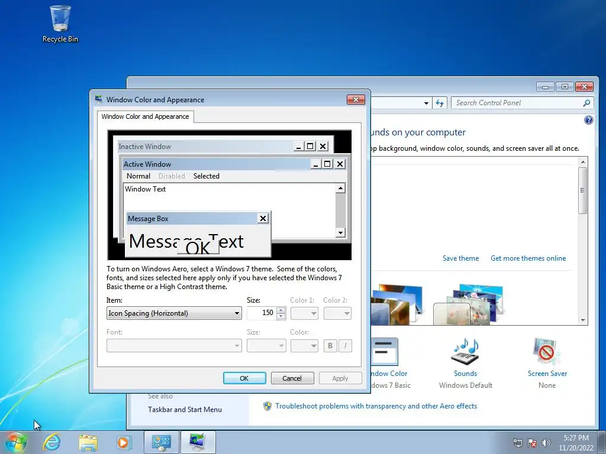606x454 pixels.
Task: Click the Save theme link
Action: click(x=460, y=258)
